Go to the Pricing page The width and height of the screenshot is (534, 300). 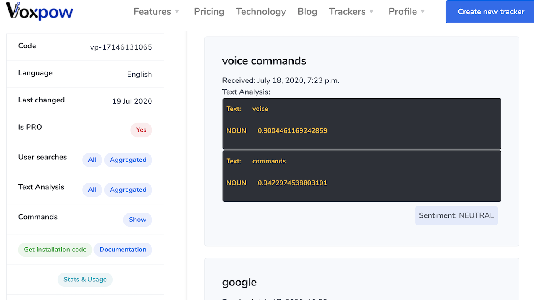coord(209,12)
